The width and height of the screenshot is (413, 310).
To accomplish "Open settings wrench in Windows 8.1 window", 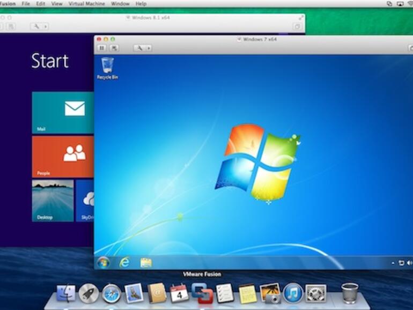I will tap(36, 26).
